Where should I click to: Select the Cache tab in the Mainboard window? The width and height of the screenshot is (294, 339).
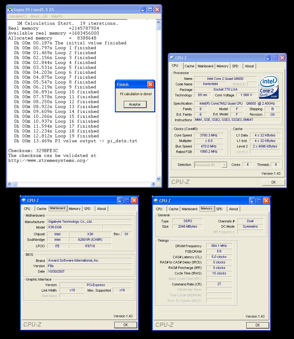pyautogui.click(x=42, y=209)
